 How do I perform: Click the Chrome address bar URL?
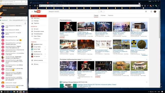[55, 6]
